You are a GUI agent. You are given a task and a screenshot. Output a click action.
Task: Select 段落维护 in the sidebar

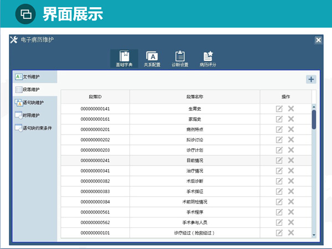35,90
